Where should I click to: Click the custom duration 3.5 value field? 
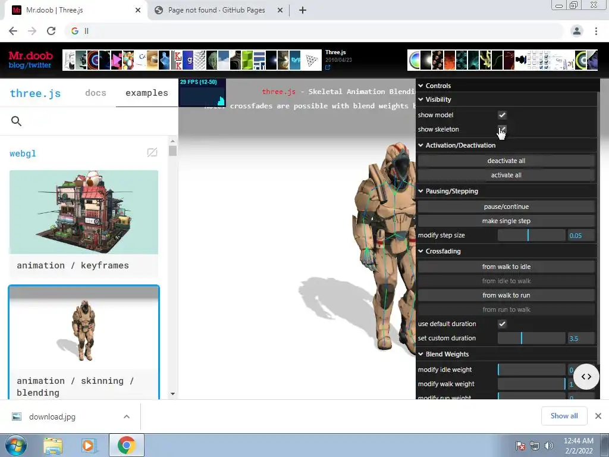[581, 339]
